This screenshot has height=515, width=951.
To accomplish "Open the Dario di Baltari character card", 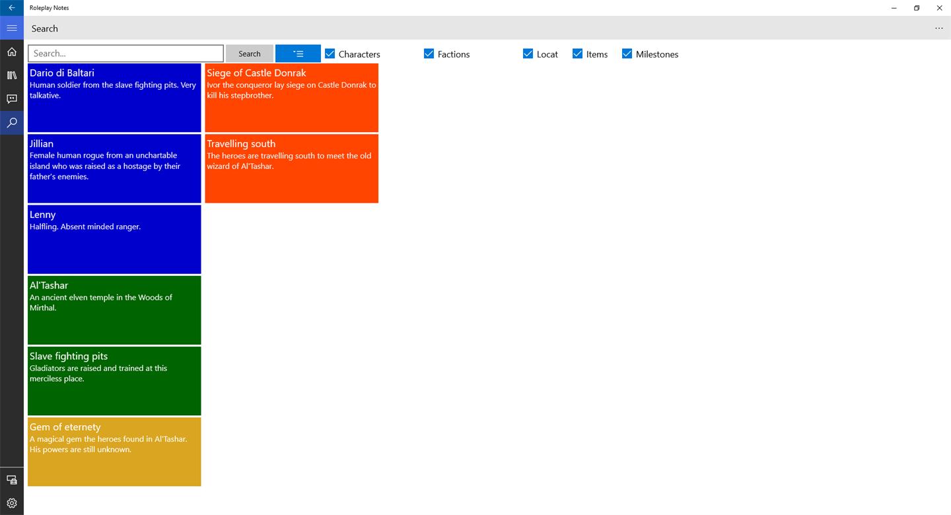I will point(114,98).
